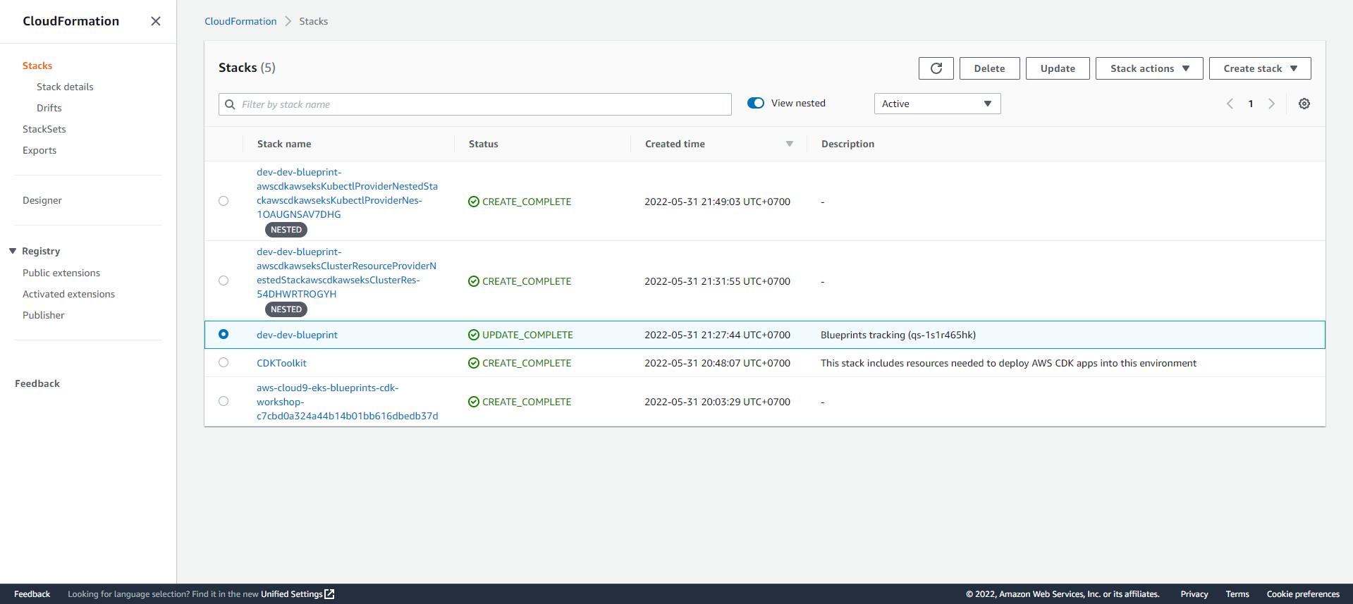Click the Status column header
Image resolution: width=1353 pixels, height=604 pixels.
coord(484,144)
